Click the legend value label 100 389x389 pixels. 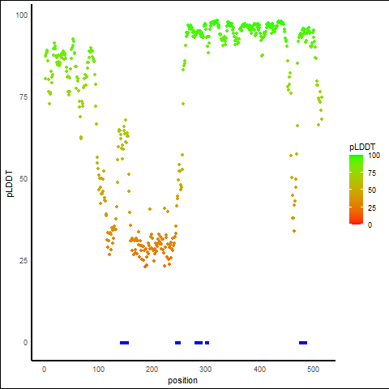coord(374,156)
